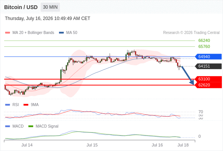Click the Jul 18 date axis label
Image resolution: width=223 pixels, height=151 pixels.
(183, 145)
